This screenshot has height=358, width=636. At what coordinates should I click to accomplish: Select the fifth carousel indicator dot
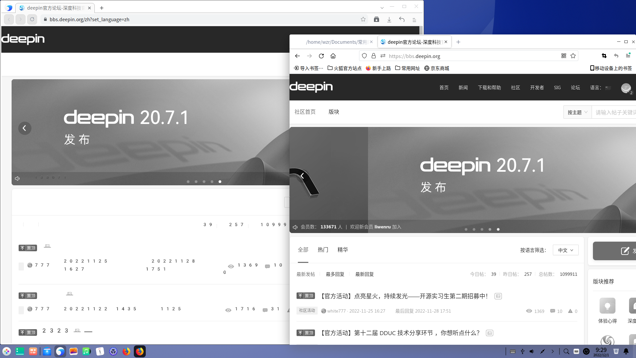(498, 229)
